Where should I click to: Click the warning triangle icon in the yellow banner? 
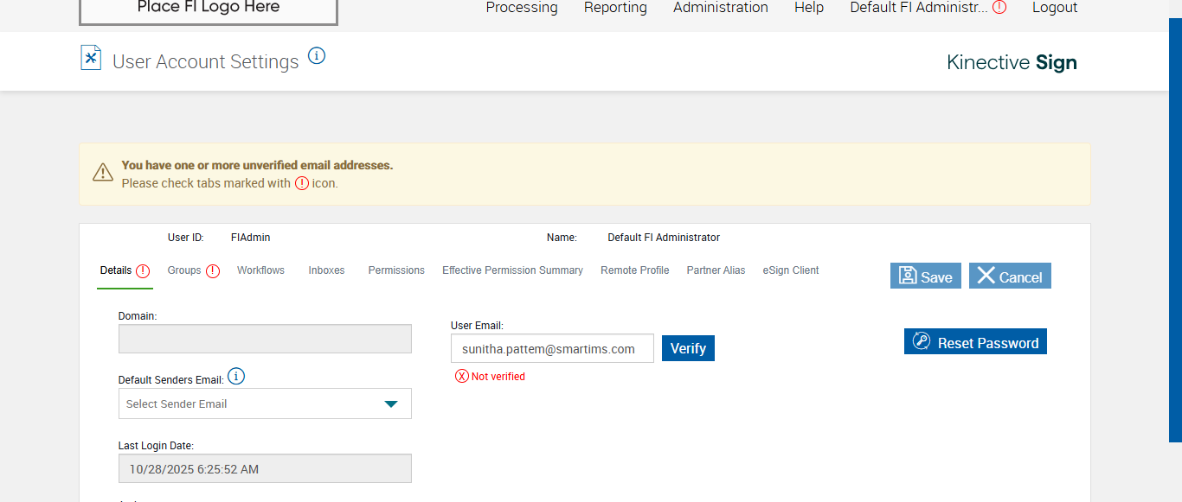103,172
